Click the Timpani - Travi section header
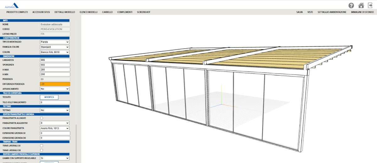 pyautogui.click(x=35, y=142)
